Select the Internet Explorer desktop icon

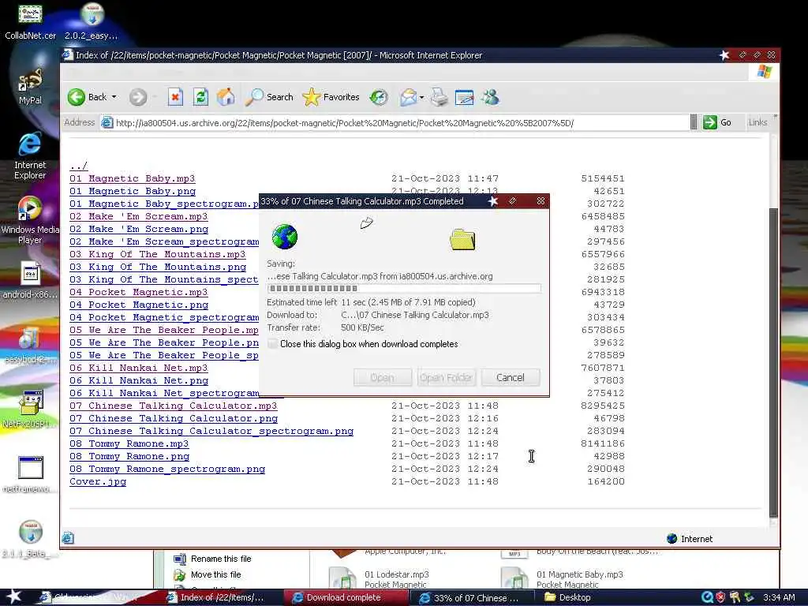[30, 155]
